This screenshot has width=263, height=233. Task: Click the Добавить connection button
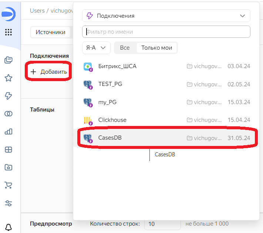48,72
